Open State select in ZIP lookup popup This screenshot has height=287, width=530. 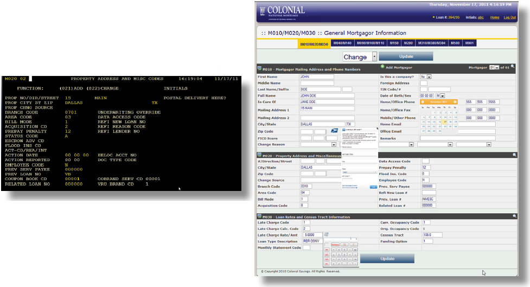pyautogui.click(x=359, y=172)
